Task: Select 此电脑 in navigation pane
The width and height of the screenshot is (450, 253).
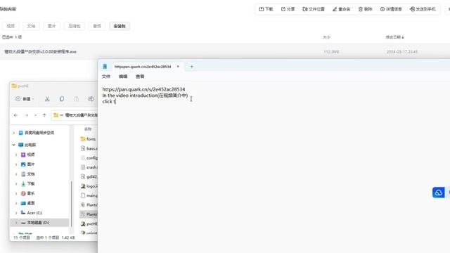Action: click(x=27, y=145)
